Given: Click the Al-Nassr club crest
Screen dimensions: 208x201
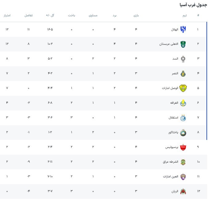Looking at the screenshot, I should tap(183, 74).
